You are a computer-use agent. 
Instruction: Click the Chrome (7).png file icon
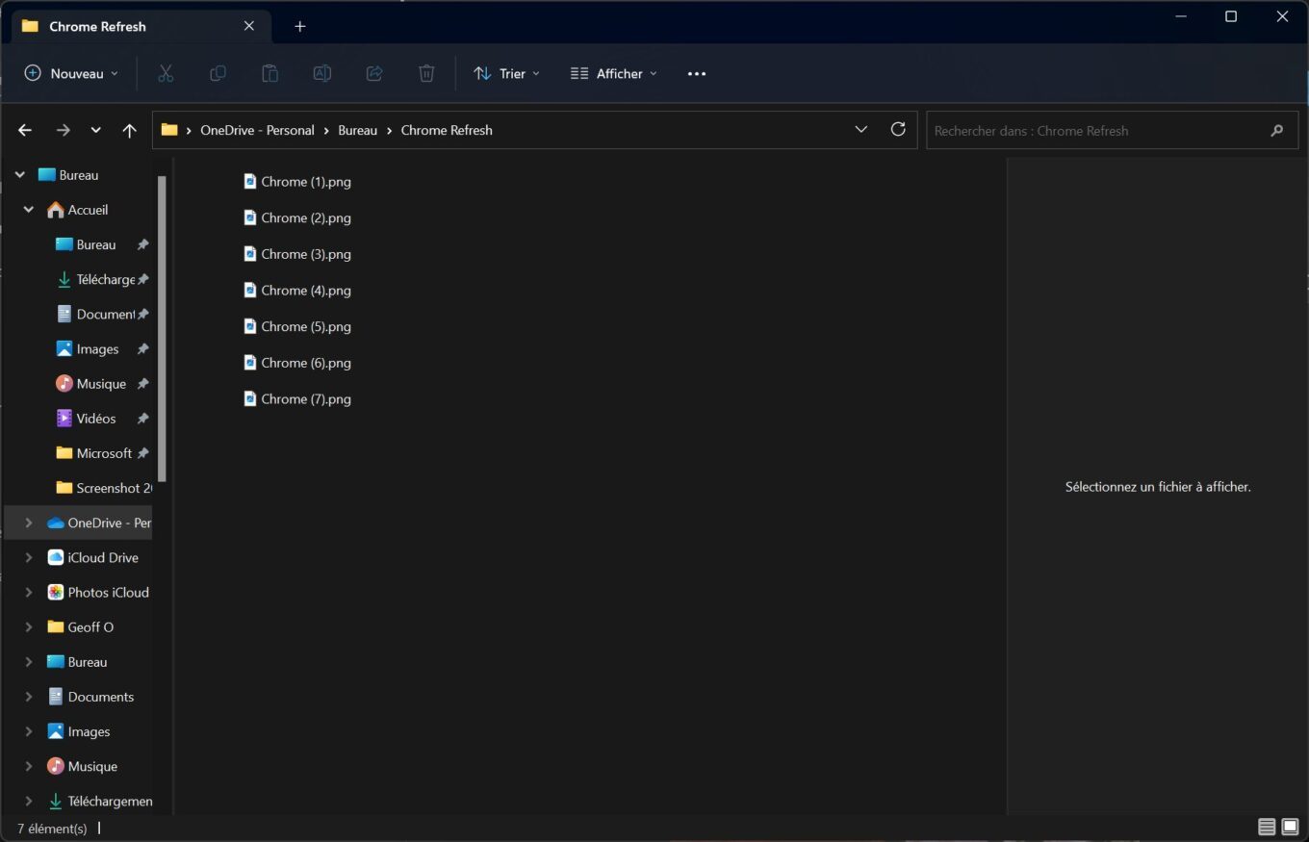(x=250, y=398)
